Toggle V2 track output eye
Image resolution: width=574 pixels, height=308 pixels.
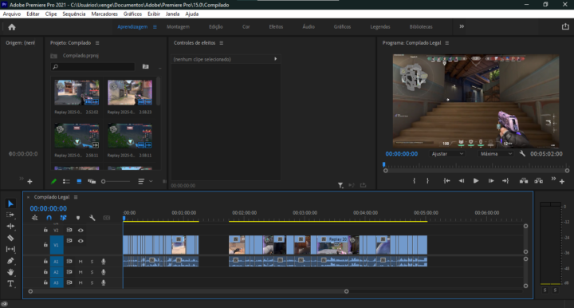[81, 231]
